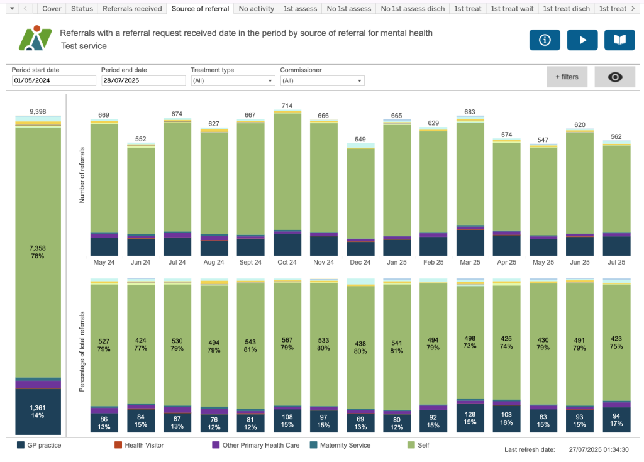This screenshot has width=644, height=462.
Task: Expand the Commissioner dropdown
Action: pos(322,81)
